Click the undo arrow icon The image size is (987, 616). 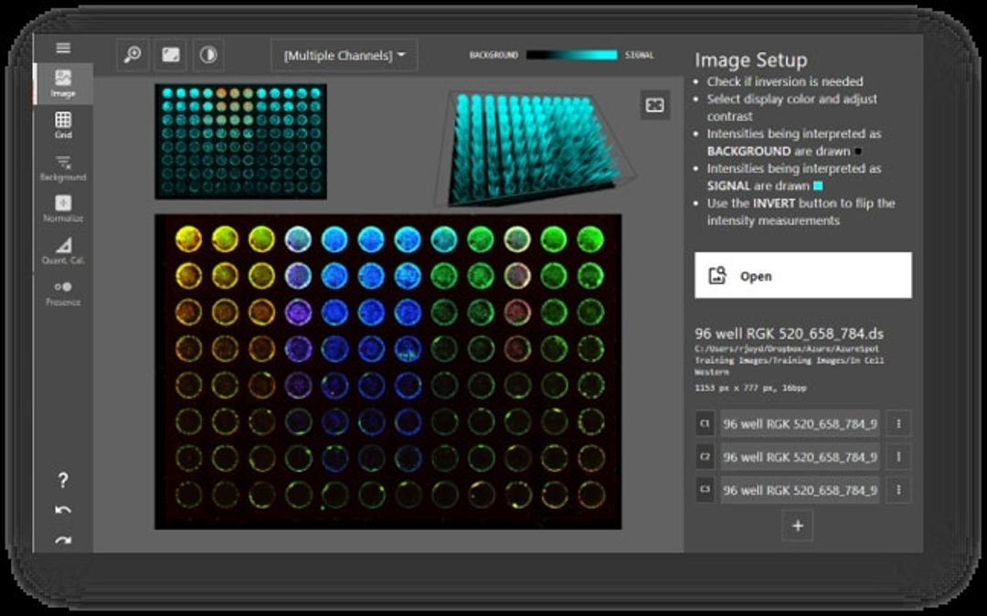point(63,510)
